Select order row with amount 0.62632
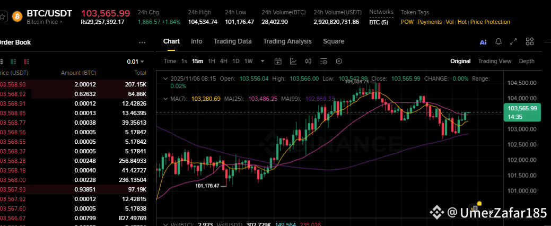The image size is (551, 226). pos(73,94)
